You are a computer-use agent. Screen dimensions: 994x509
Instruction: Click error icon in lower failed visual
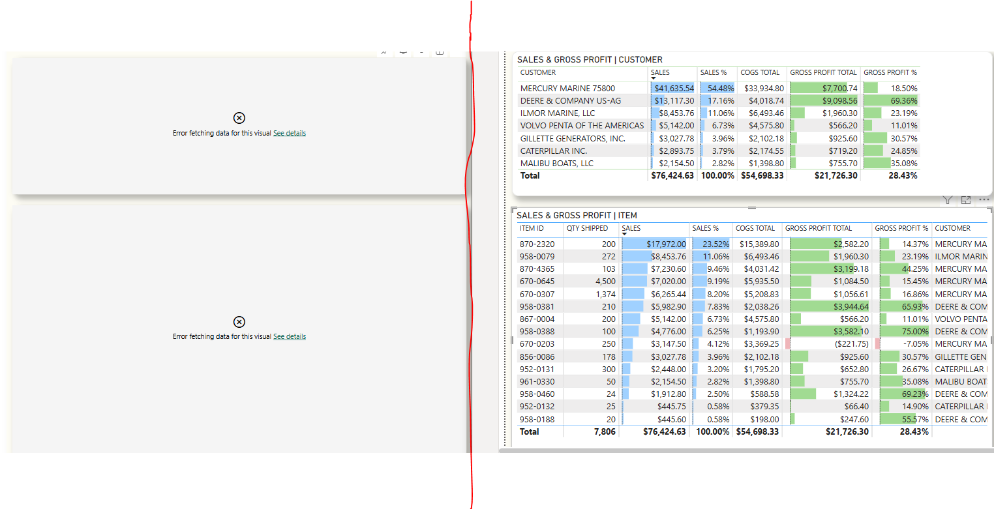click(x=239, y=322)
